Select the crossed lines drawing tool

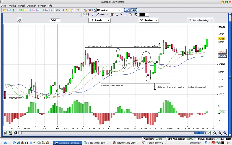121,14
